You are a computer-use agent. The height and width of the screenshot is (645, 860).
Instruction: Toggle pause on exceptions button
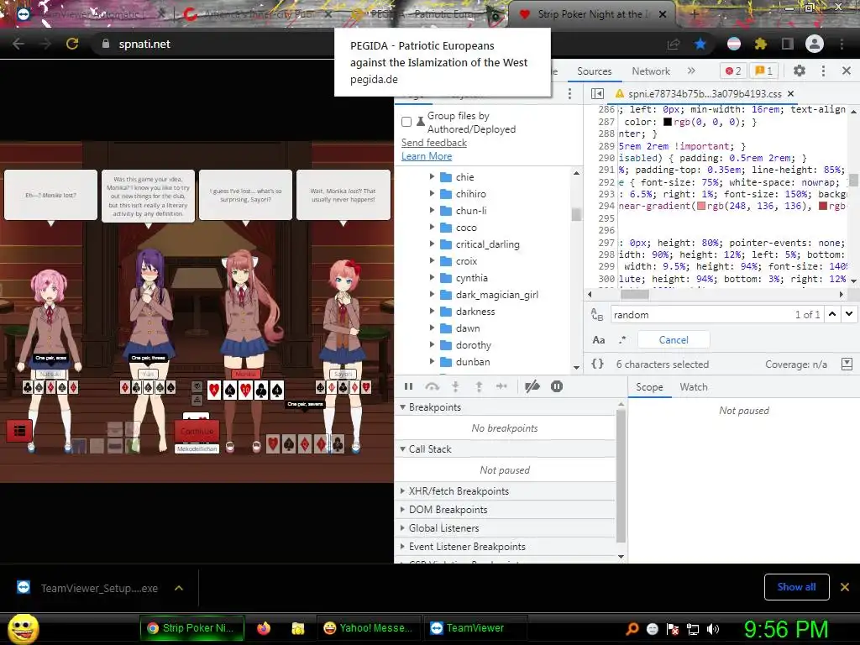557,386
